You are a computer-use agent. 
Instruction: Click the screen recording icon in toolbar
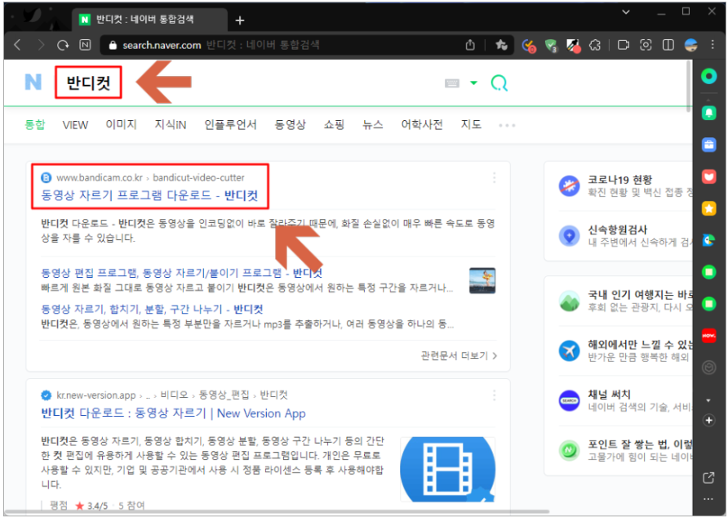623,45
